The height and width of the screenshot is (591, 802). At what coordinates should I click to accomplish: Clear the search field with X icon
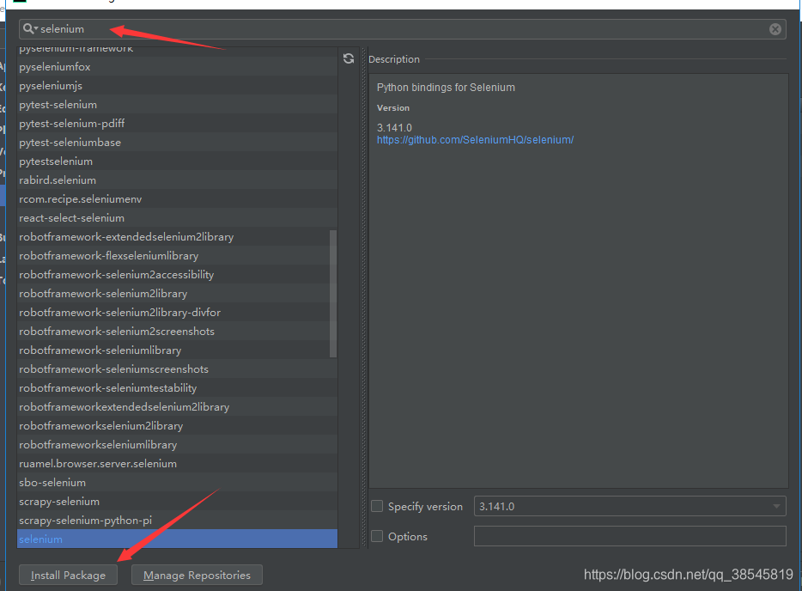tap(775, 29)
